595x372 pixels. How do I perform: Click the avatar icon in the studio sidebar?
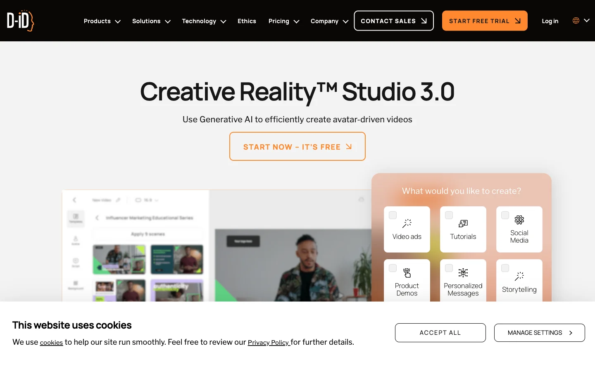click(76, 238)
